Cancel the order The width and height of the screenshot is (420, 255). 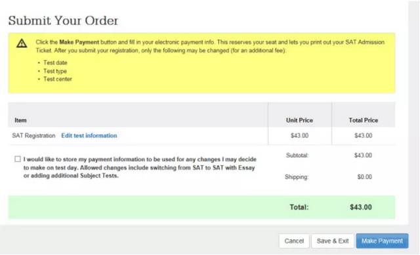(294, 241)
